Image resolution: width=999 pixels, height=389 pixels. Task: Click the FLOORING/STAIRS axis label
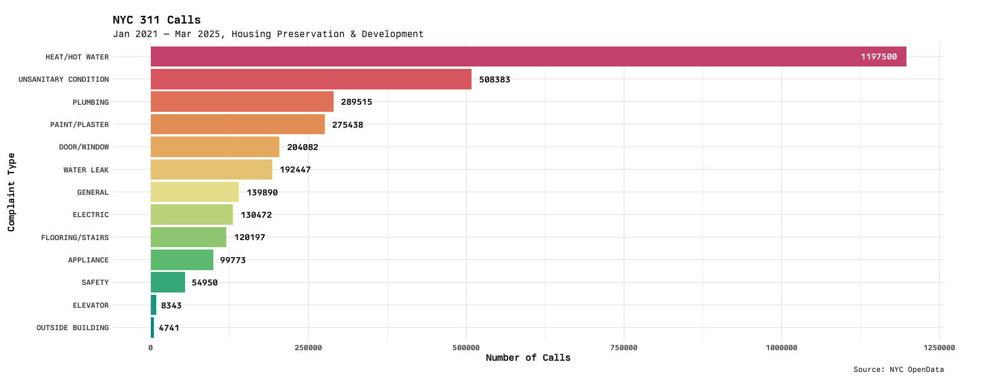click(x=75, y=238)
